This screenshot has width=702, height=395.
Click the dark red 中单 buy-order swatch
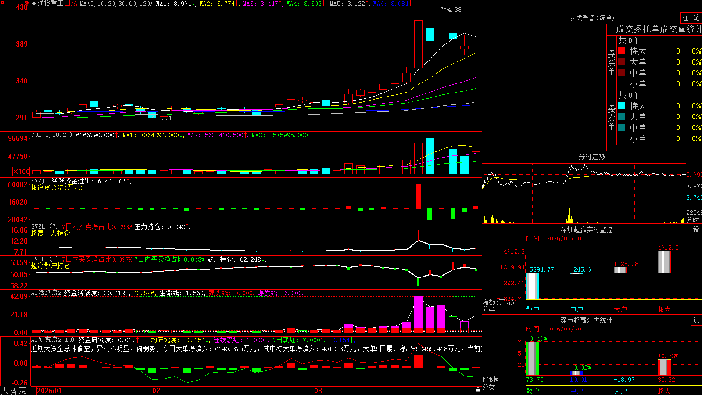(x=621, y=73)
